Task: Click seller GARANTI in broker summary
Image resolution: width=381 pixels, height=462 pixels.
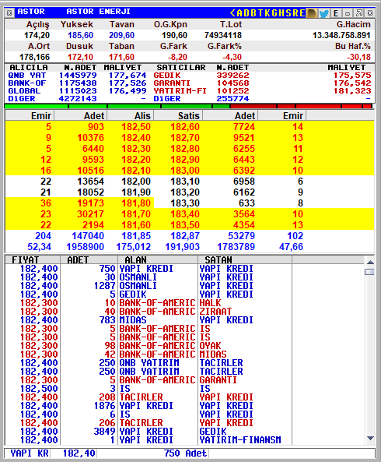Action: pos(172,83)
